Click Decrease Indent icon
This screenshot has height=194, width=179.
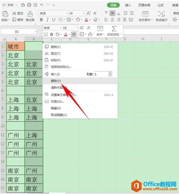(125, 13)
